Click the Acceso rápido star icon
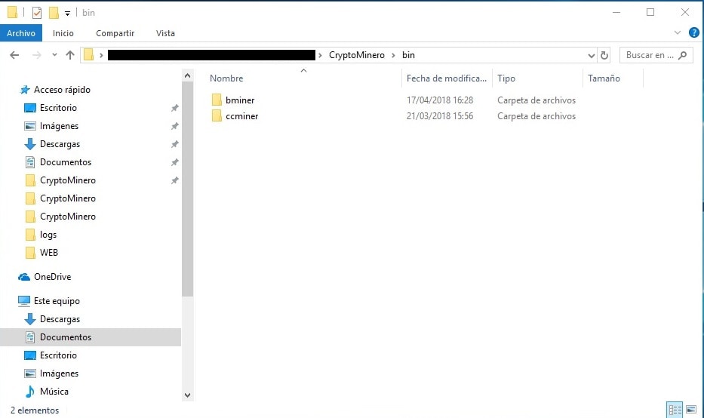Image resolution: width=704 pixels, height=418 pixels. point(25,90)
